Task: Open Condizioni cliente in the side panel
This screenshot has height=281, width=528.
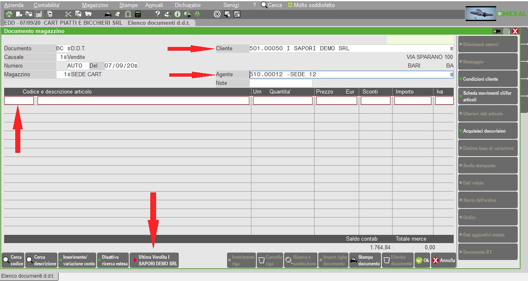Action: (488, 79)
